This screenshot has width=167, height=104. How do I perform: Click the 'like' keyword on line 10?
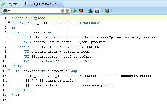pos(49,61)
